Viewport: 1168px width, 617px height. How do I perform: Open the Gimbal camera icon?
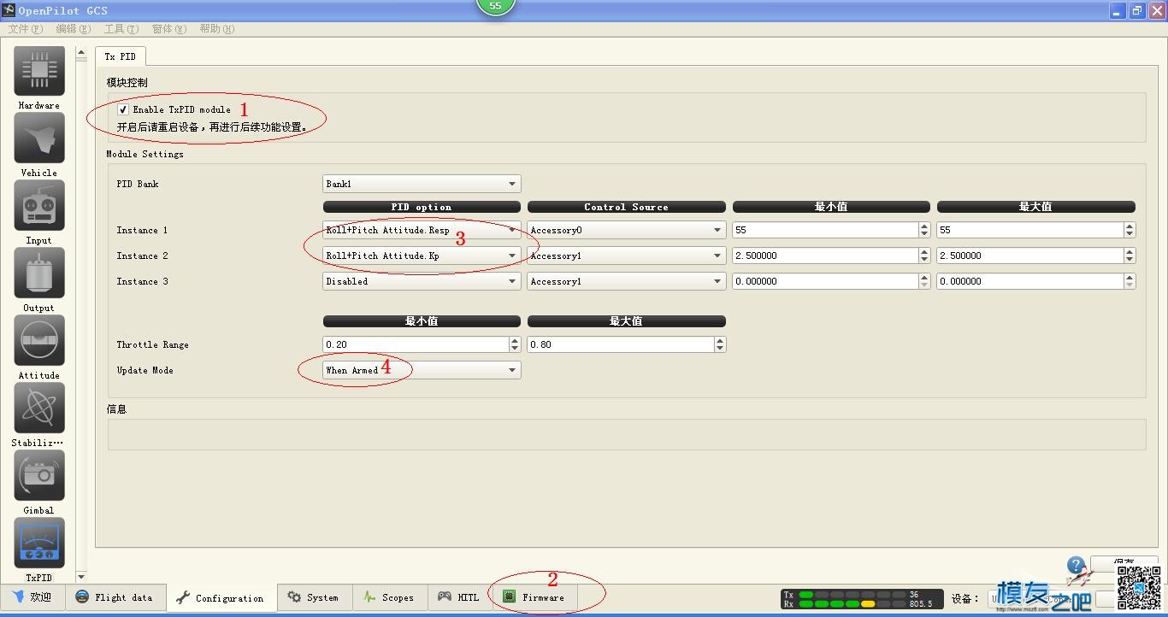39,476
